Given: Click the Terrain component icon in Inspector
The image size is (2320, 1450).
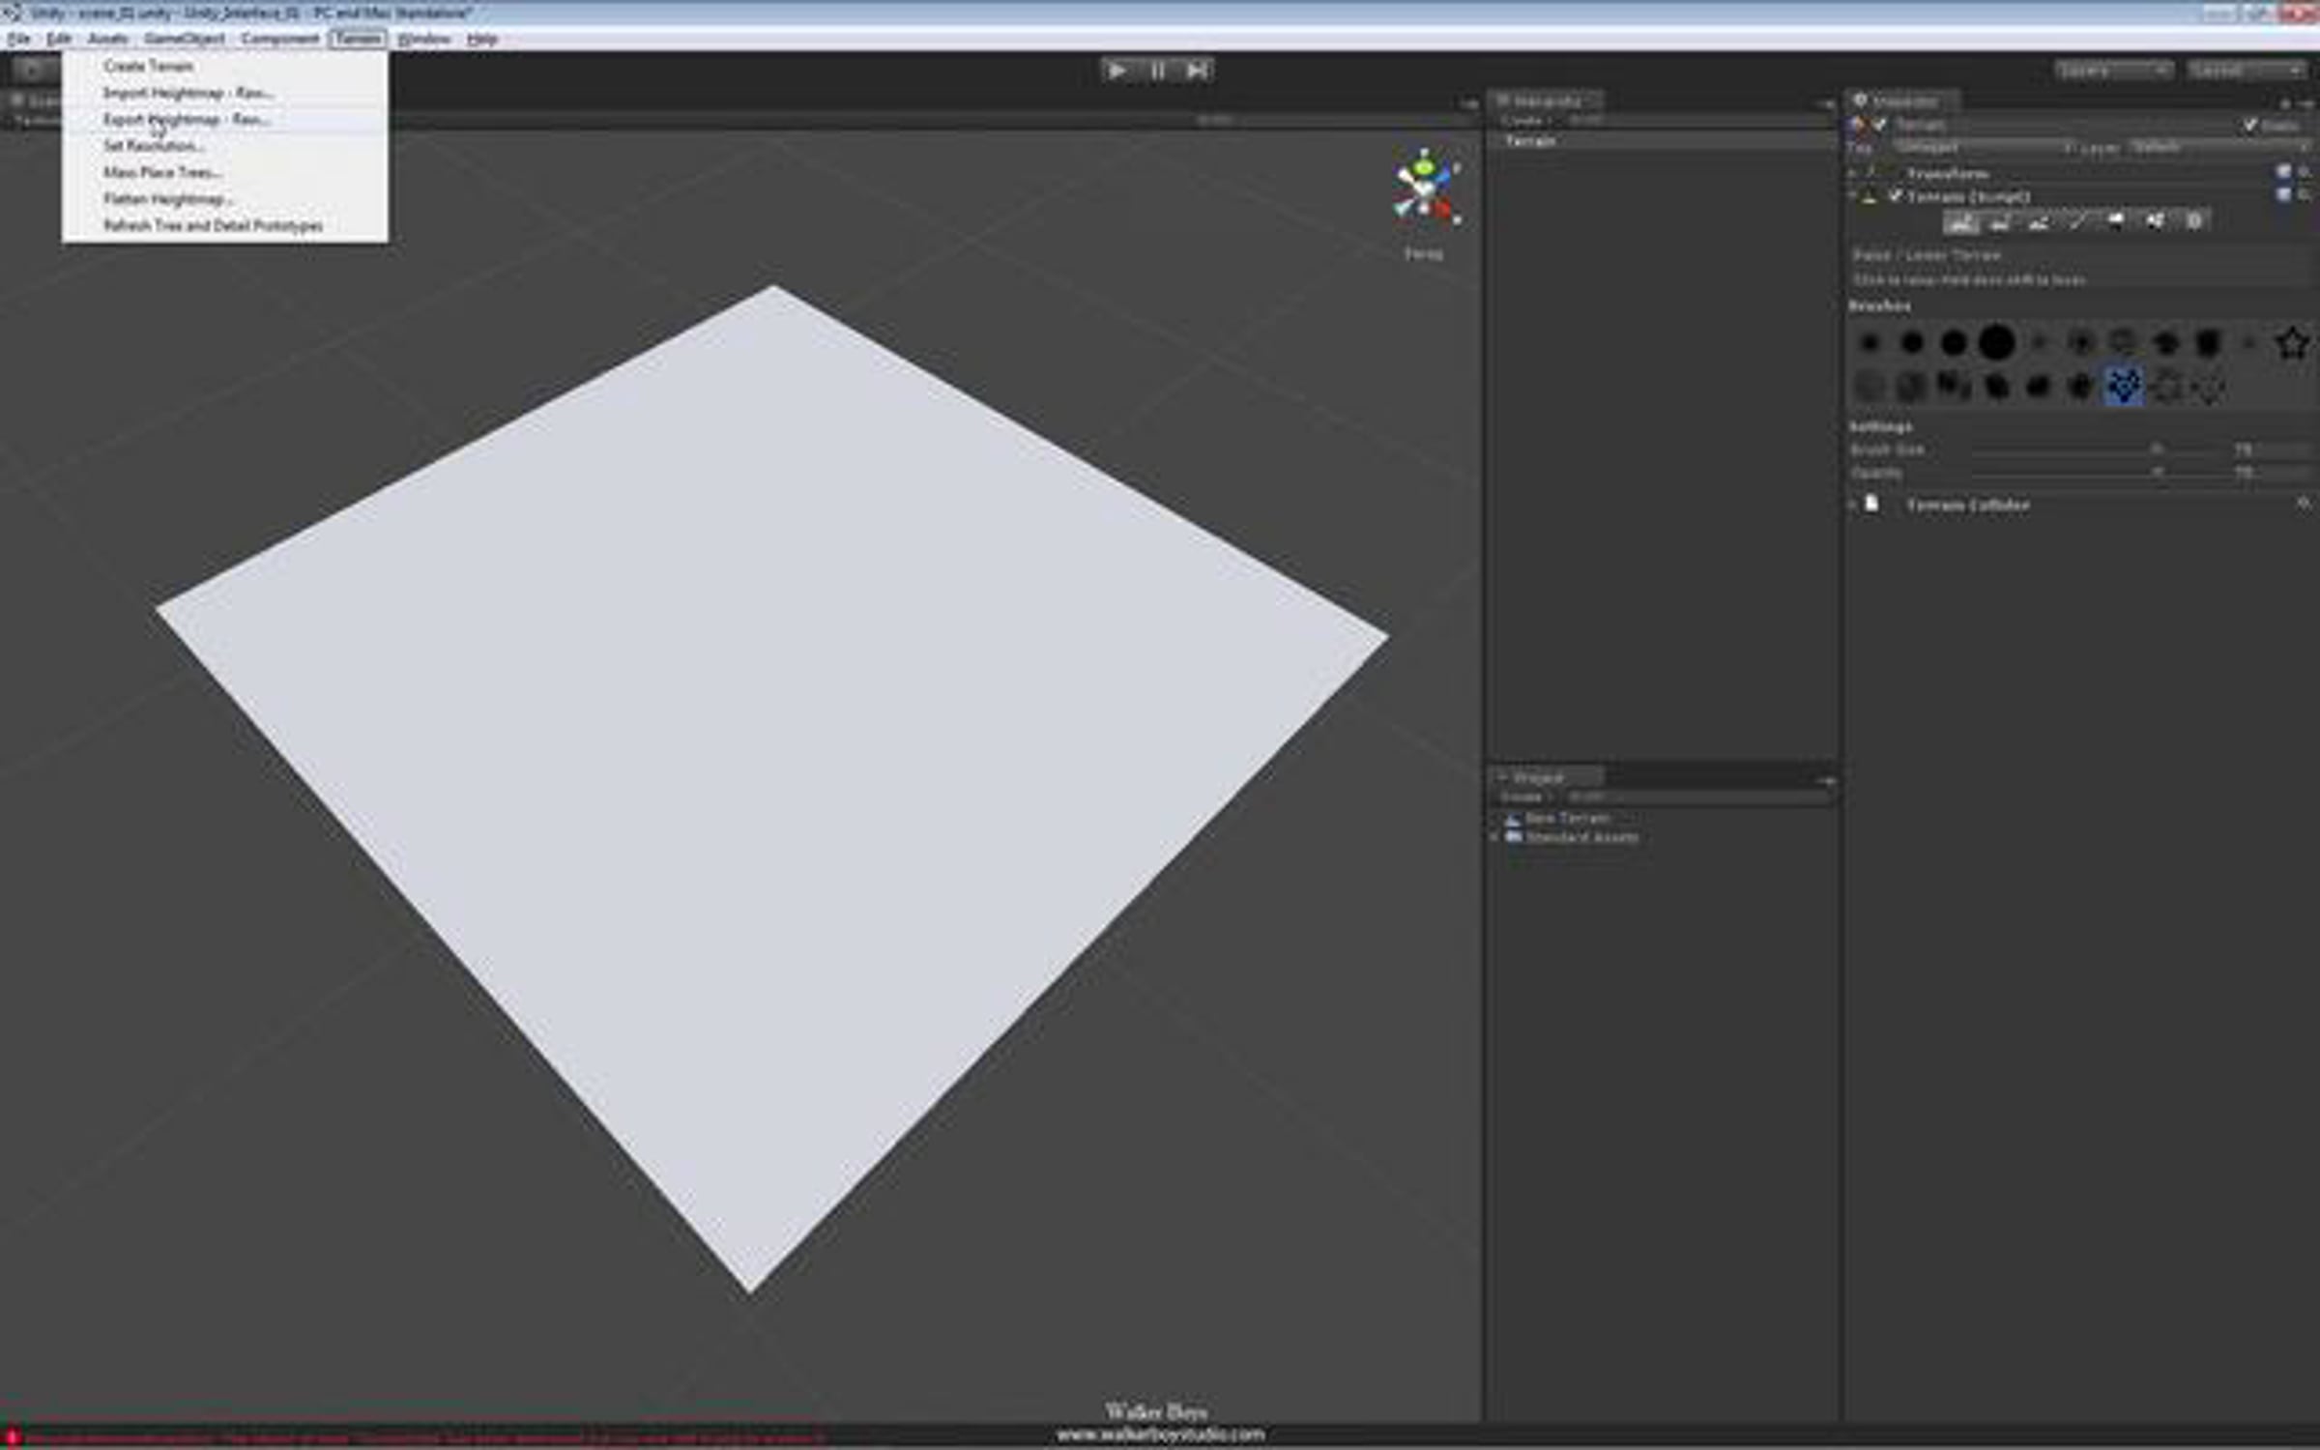Looking at the screenshot, I should pyautogui.click(x=1870, y=196).
